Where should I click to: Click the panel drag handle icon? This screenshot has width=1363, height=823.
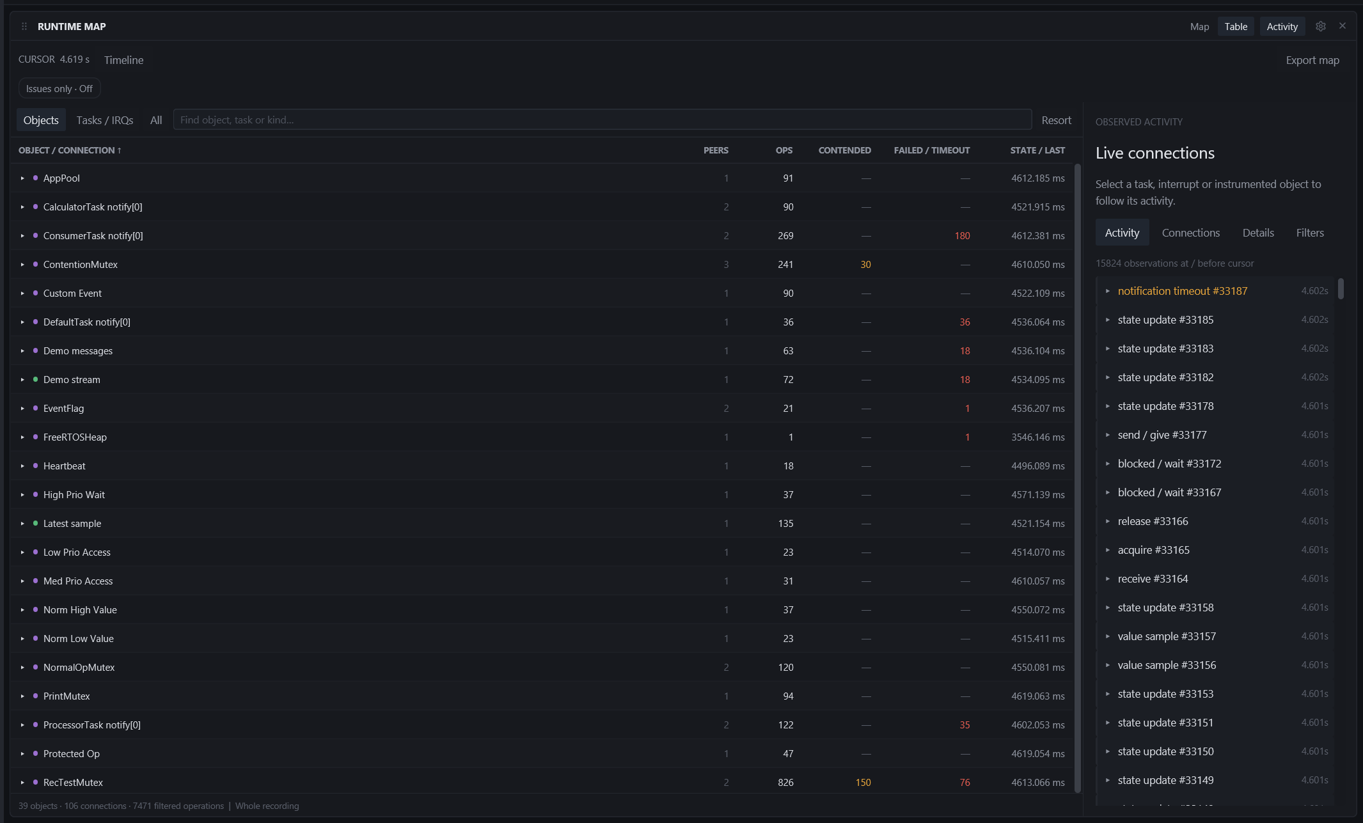pyautogui.click(x=24, y=26)
